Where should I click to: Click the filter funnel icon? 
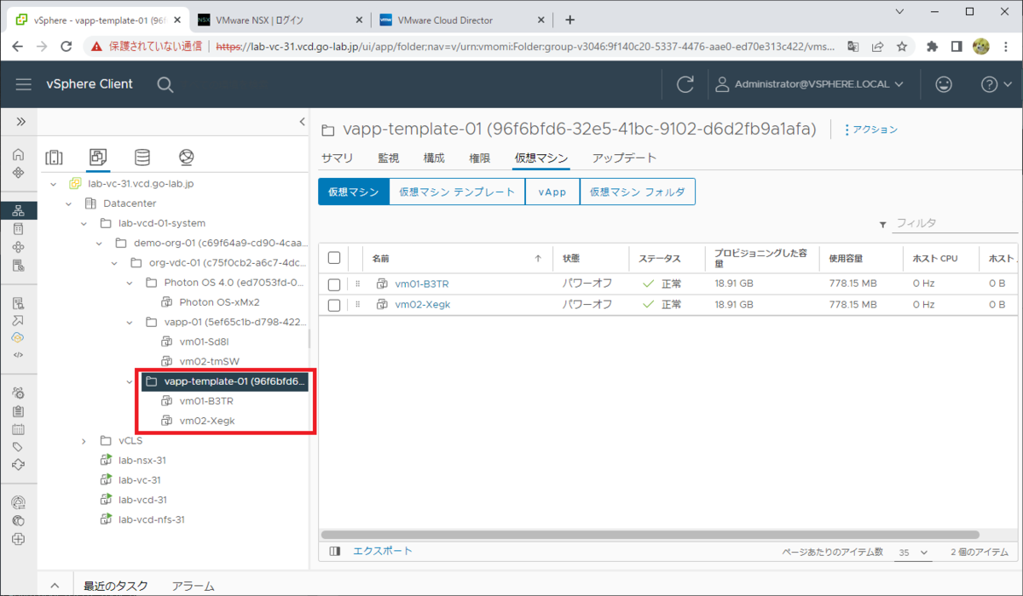[882, 225]
